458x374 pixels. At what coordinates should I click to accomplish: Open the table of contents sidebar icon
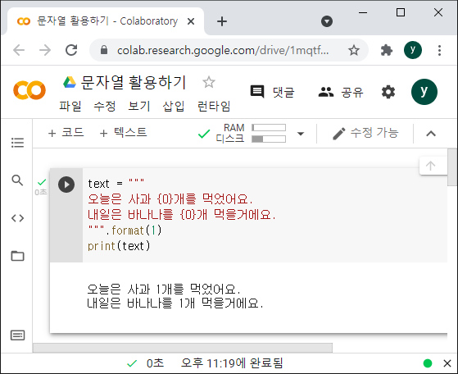point(17,143)
